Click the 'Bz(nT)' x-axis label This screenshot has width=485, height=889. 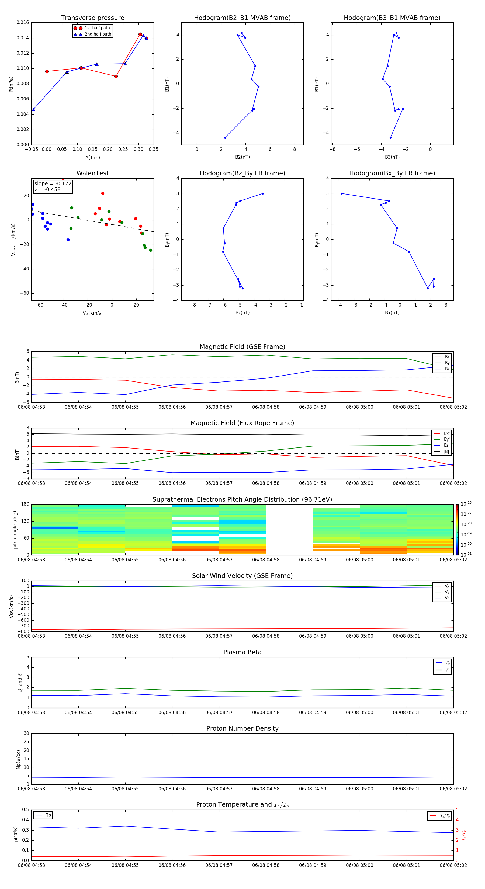(242, 313)
